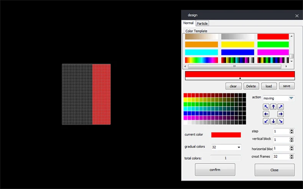Pick the gray-to-white gradient template
This screenshot has width=303, height=189.
pyautogui.click(x=237, y=36)
